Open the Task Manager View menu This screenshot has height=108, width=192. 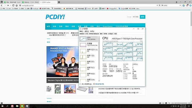pos(92,31)
